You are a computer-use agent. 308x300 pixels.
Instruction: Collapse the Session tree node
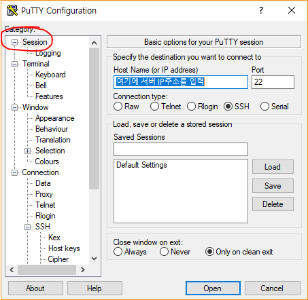[x=14, y=42]
